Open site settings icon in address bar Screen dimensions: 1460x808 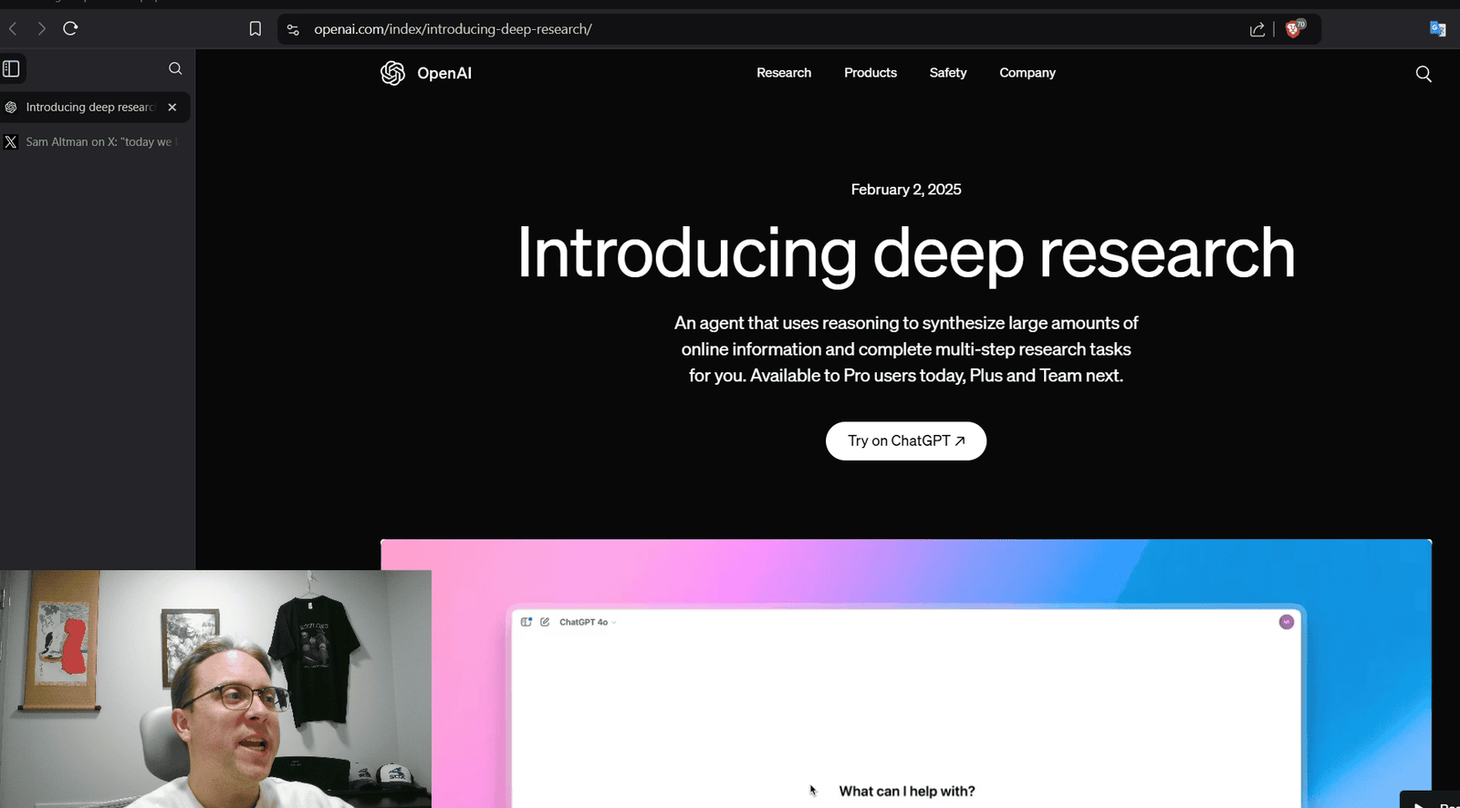293,29
